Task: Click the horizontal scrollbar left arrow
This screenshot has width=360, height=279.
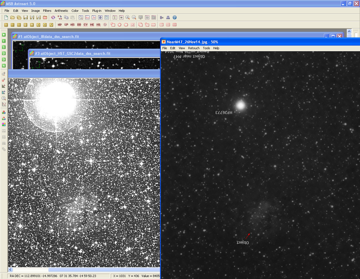Action: (x=10, y=270)
